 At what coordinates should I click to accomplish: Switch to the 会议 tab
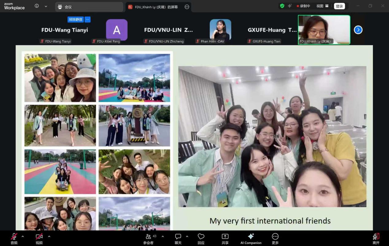click(89, 7)
